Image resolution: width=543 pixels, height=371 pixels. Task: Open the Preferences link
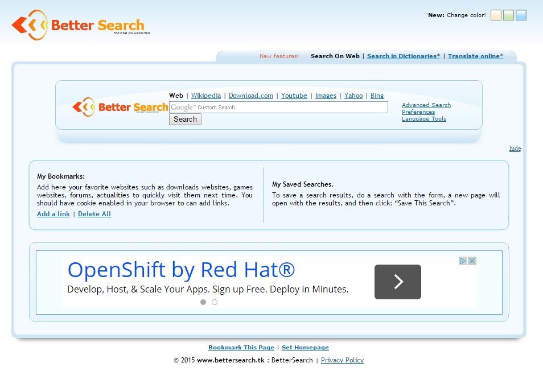coord(418,112)
